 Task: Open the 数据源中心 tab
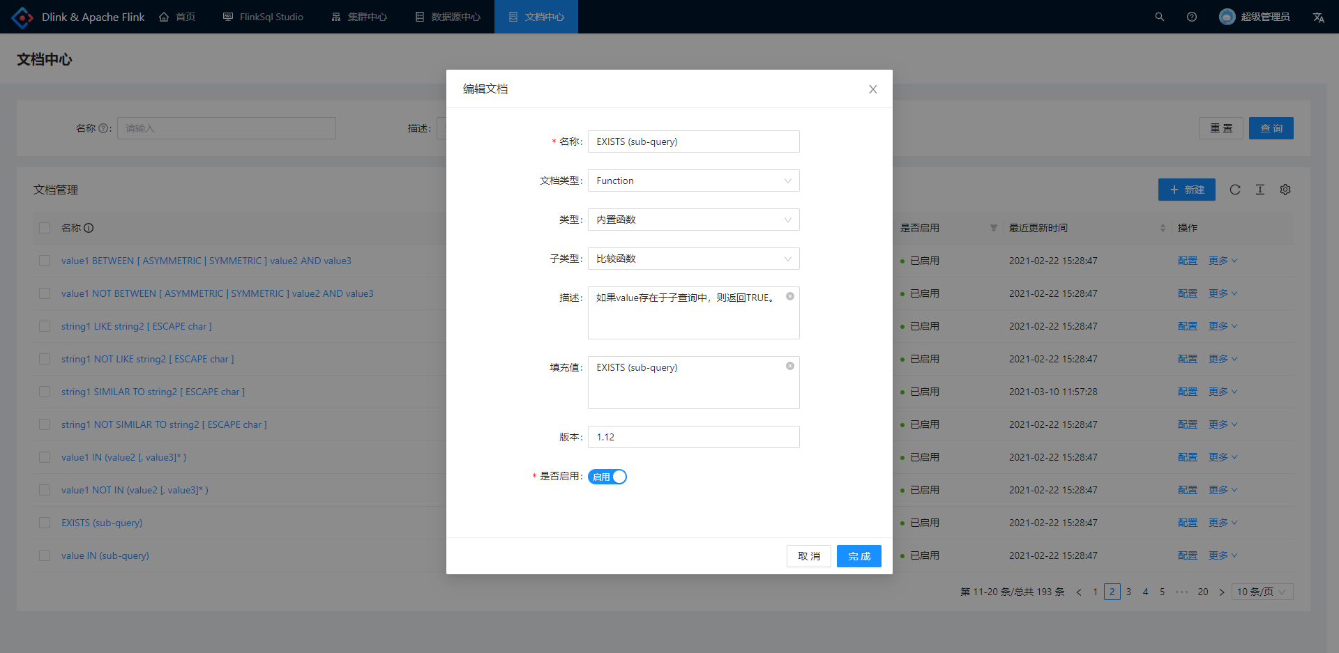pos(448,17)
